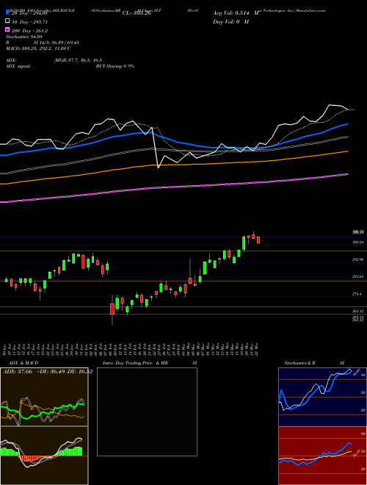Open the red RSI chart panel
Viewport: 367px width, 485px height.
click(x=322, y=456)
